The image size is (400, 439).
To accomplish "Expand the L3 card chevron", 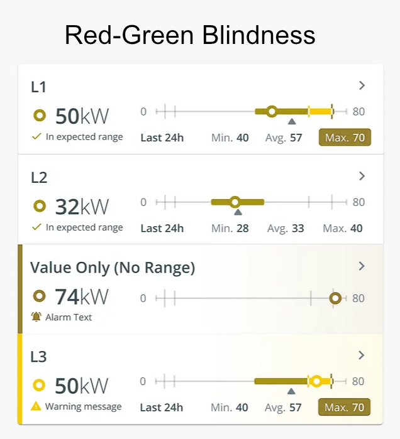I will click(362, 355).
